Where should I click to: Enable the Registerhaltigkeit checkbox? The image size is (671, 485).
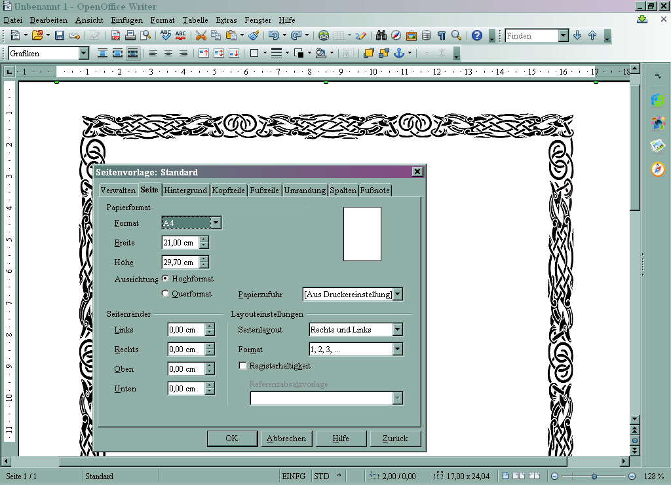(242, 366)
